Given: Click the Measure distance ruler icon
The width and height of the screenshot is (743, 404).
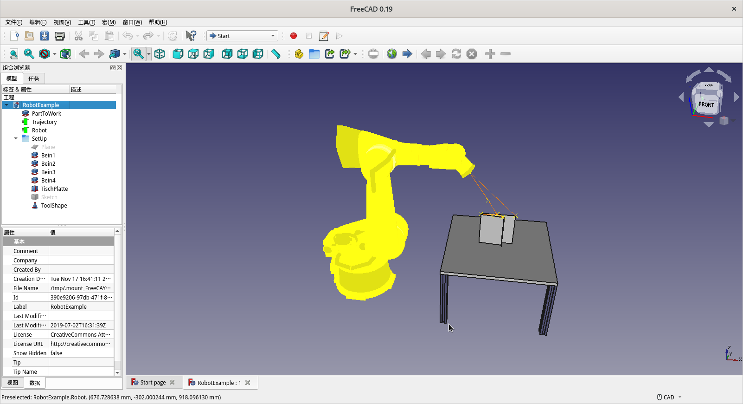Looking at the screenshot, I should coord(276,54).
